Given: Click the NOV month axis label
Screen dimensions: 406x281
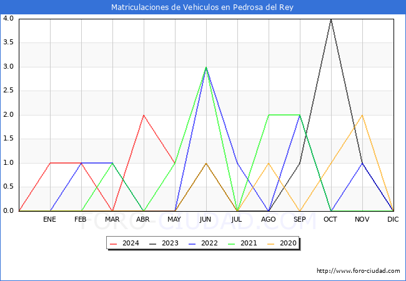Looking at the screenshot, I should pyautogui.click(x=362, y=219).
